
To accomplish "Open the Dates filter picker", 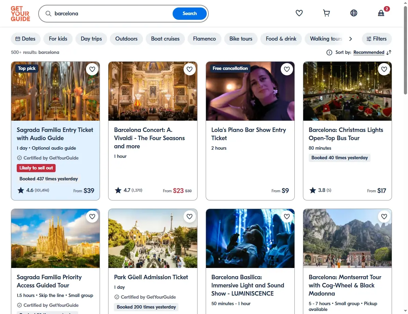I will (26, 39).
